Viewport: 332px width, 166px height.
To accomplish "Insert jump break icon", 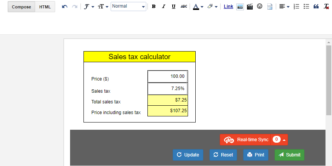I will point(270,7).
